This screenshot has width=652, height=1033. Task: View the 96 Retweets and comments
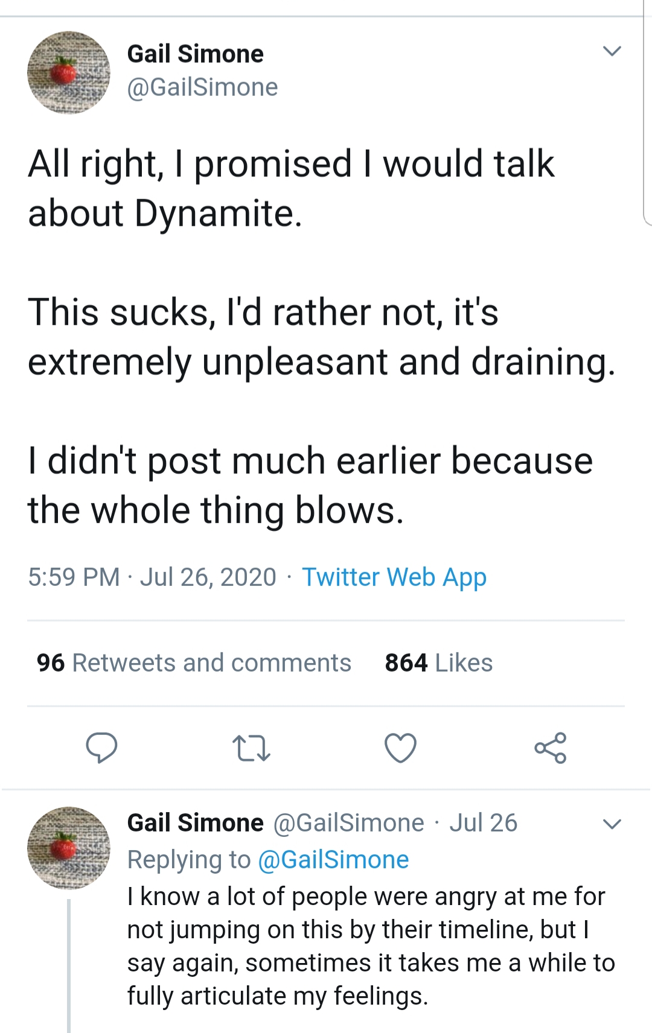[194, 663]
